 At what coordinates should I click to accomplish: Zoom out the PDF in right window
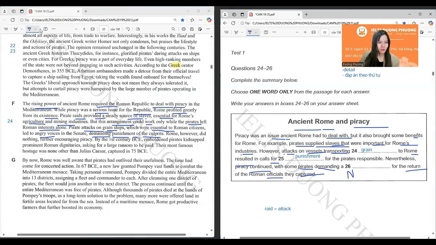pos(297,32)
